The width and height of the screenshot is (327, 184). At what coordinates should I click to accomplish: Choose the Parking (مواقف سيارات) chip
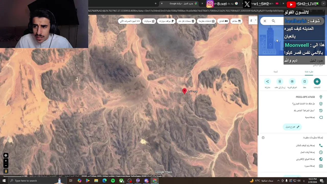tap(166, 21)
